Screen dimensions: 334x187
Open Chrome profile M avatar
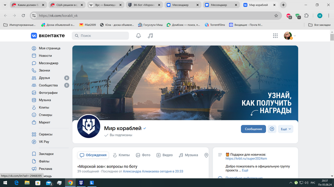click(320, 16)
